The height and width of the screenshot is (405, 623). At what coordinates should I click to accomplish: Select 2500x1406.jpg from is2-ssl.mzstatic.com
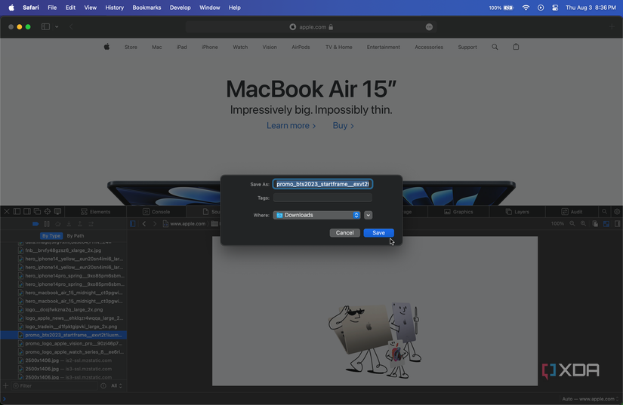click(x=63, y=361)
